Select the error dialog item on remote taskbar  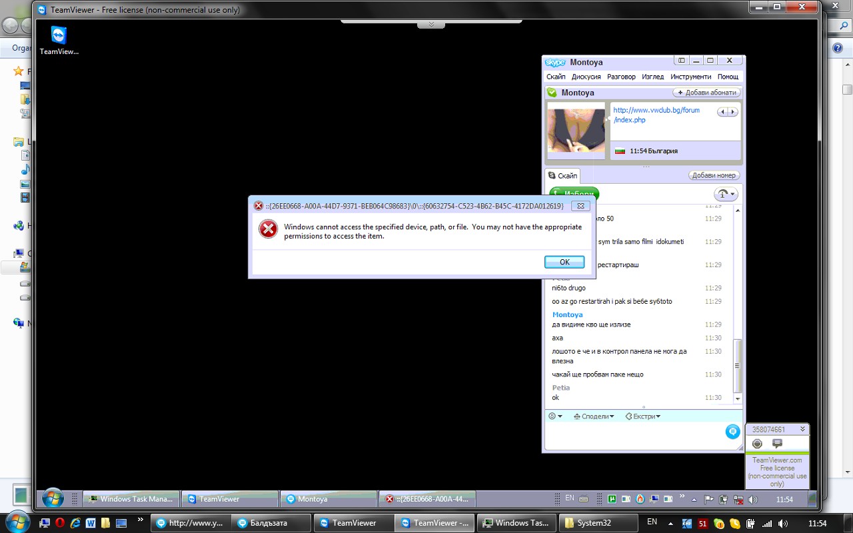click(x=427, y=499)
